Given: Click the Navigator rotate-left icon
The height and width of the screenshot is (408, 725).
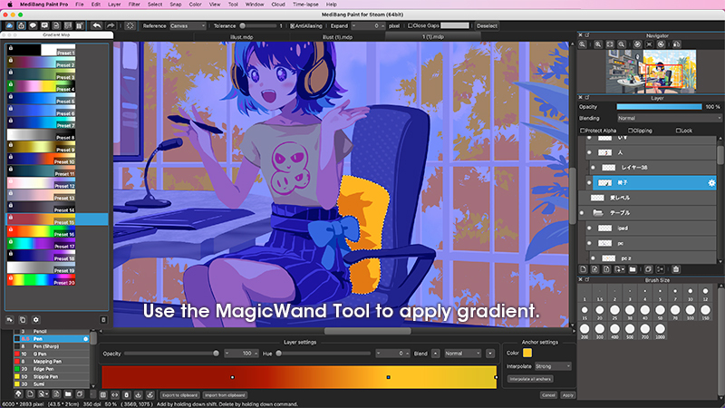Looking at the screenshot, I should click(638, 44).
